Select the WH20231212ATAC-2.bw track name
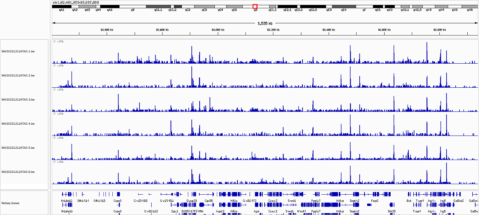 (18, 76)
